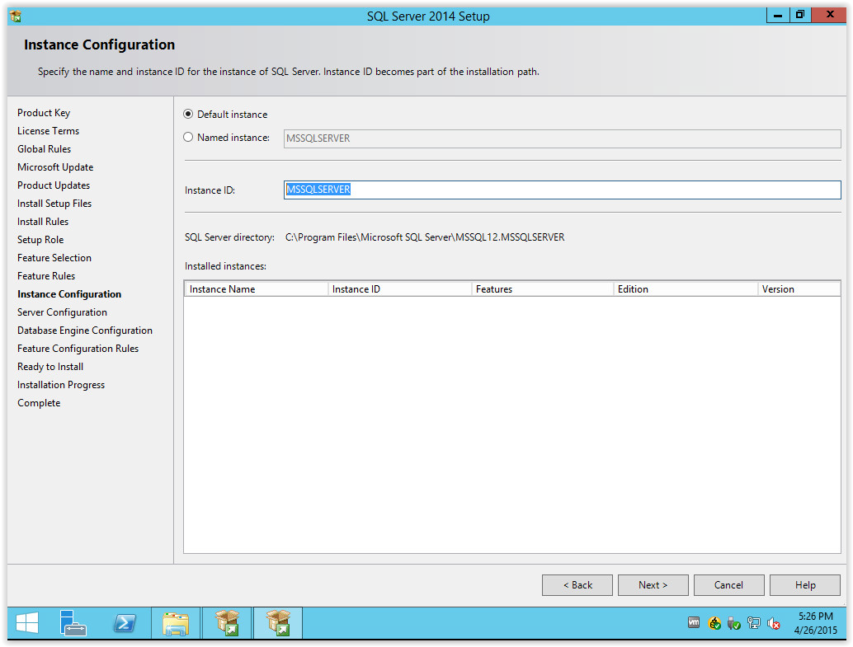Click the SQL Server directory path text
Viewport: 853px width, 647px height.
(x=425, y=237)
